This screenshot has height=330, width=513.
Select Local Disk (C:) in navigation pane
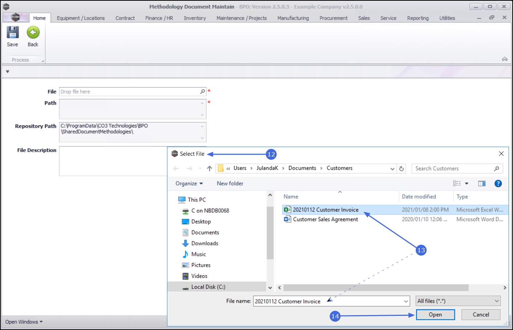[217, 287]
